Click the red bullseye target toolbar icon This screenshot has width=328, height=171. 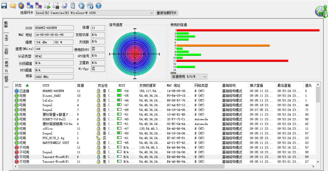coord(21,6)
